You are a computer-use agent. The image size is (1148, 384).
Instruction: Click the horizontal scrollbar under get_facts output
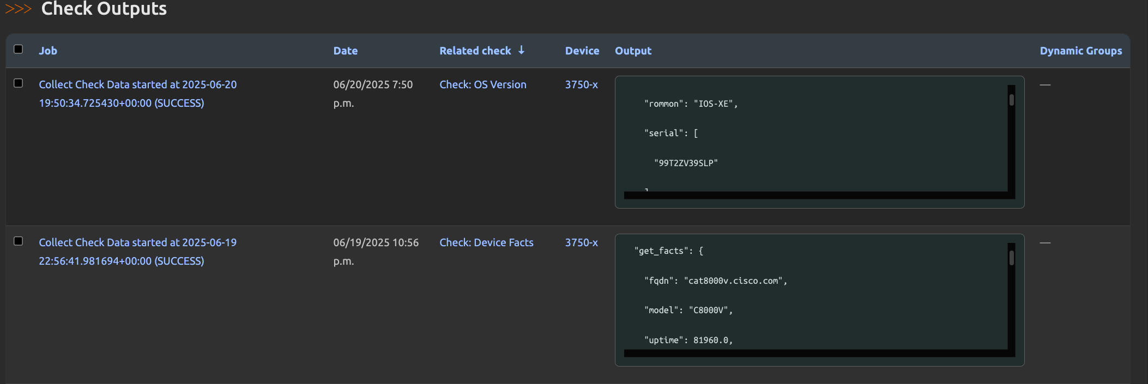(815, 353)
